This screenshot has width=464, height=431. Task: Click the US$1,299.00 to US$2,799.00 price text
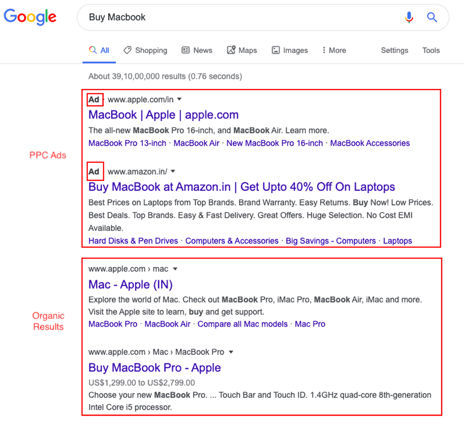[141, 383]
